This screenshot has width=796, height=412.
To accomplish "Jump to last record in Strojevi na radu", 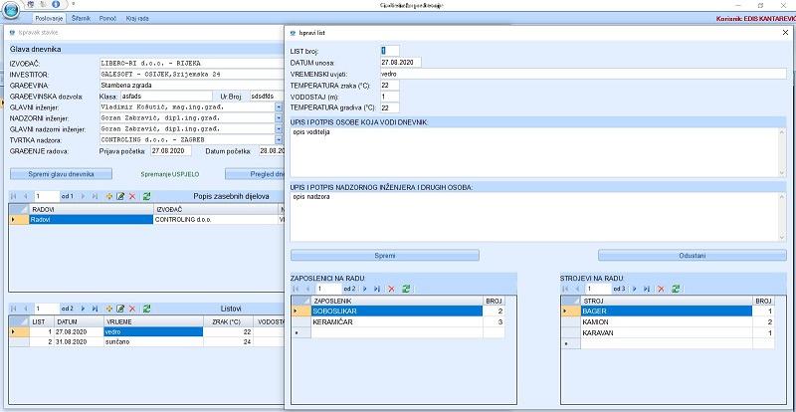I will (647, 288).
